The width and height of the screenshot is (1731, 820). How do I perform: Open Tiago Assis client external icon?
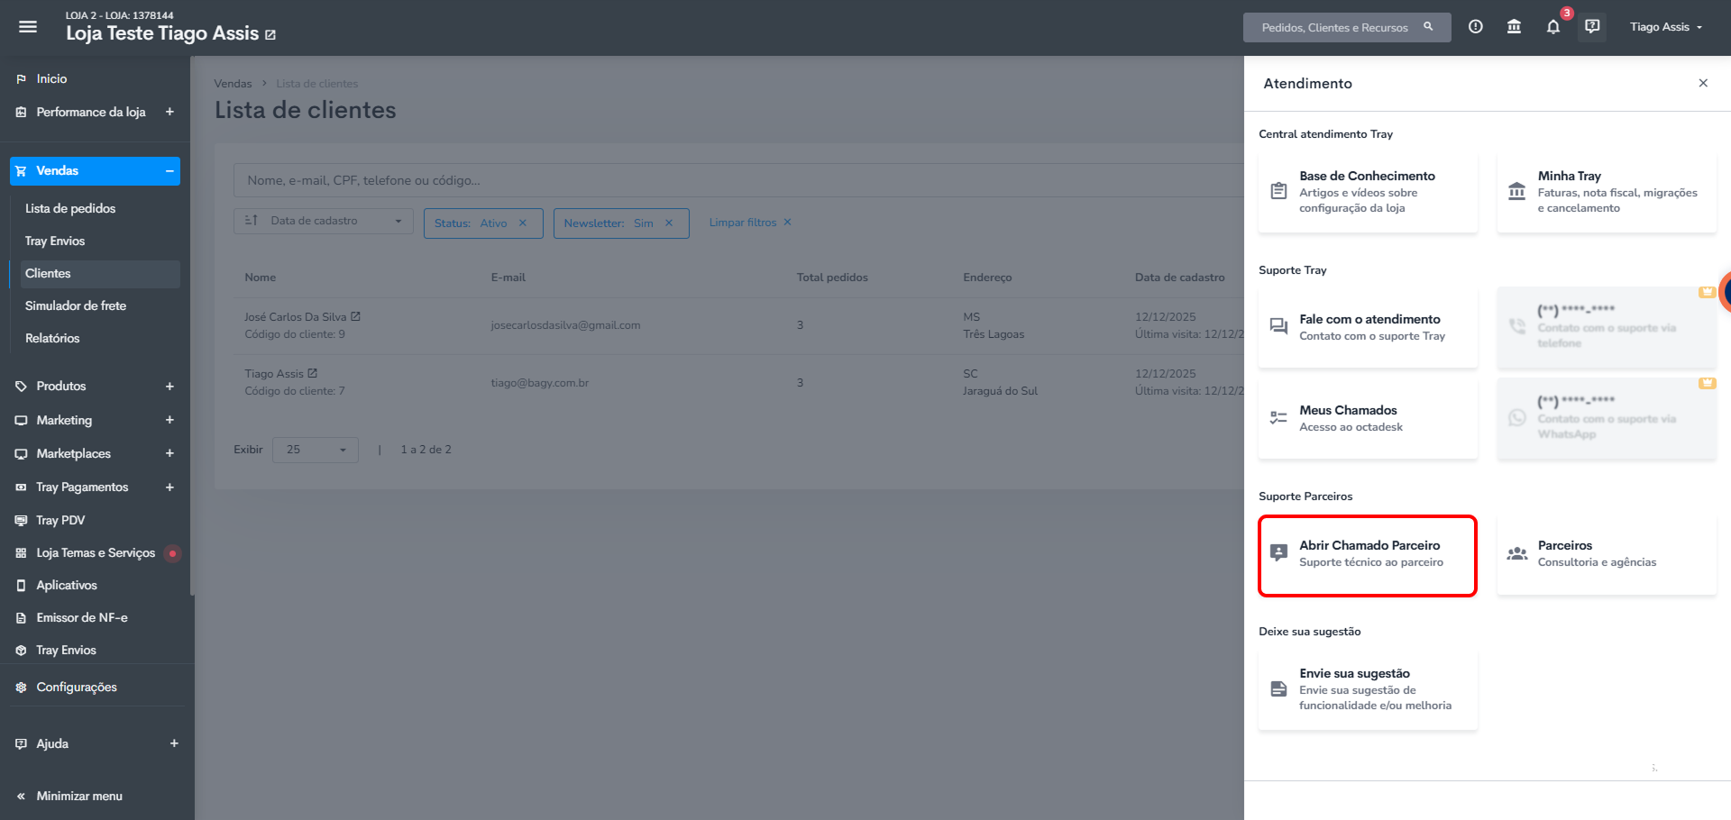click(313, 373)
